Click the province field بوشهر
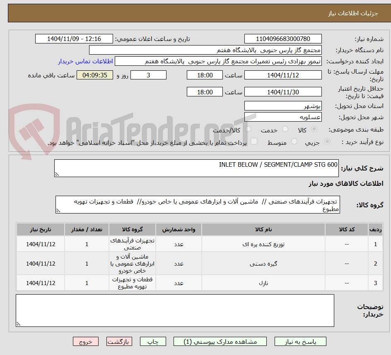 point(283,106)
